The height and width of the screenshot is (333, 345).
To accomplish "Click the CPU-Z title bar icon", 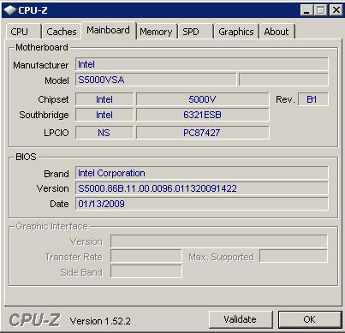I will pyautogui.click(x=9, y=10).
